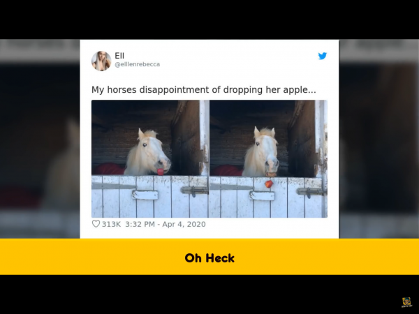This screenshot has height=314, width=419.
Task: Click the blurred video background right of tweet
Action: [379, 139]
